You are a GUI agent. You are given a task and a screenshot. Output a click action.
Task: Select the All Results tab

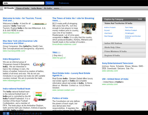coord(9,8)
